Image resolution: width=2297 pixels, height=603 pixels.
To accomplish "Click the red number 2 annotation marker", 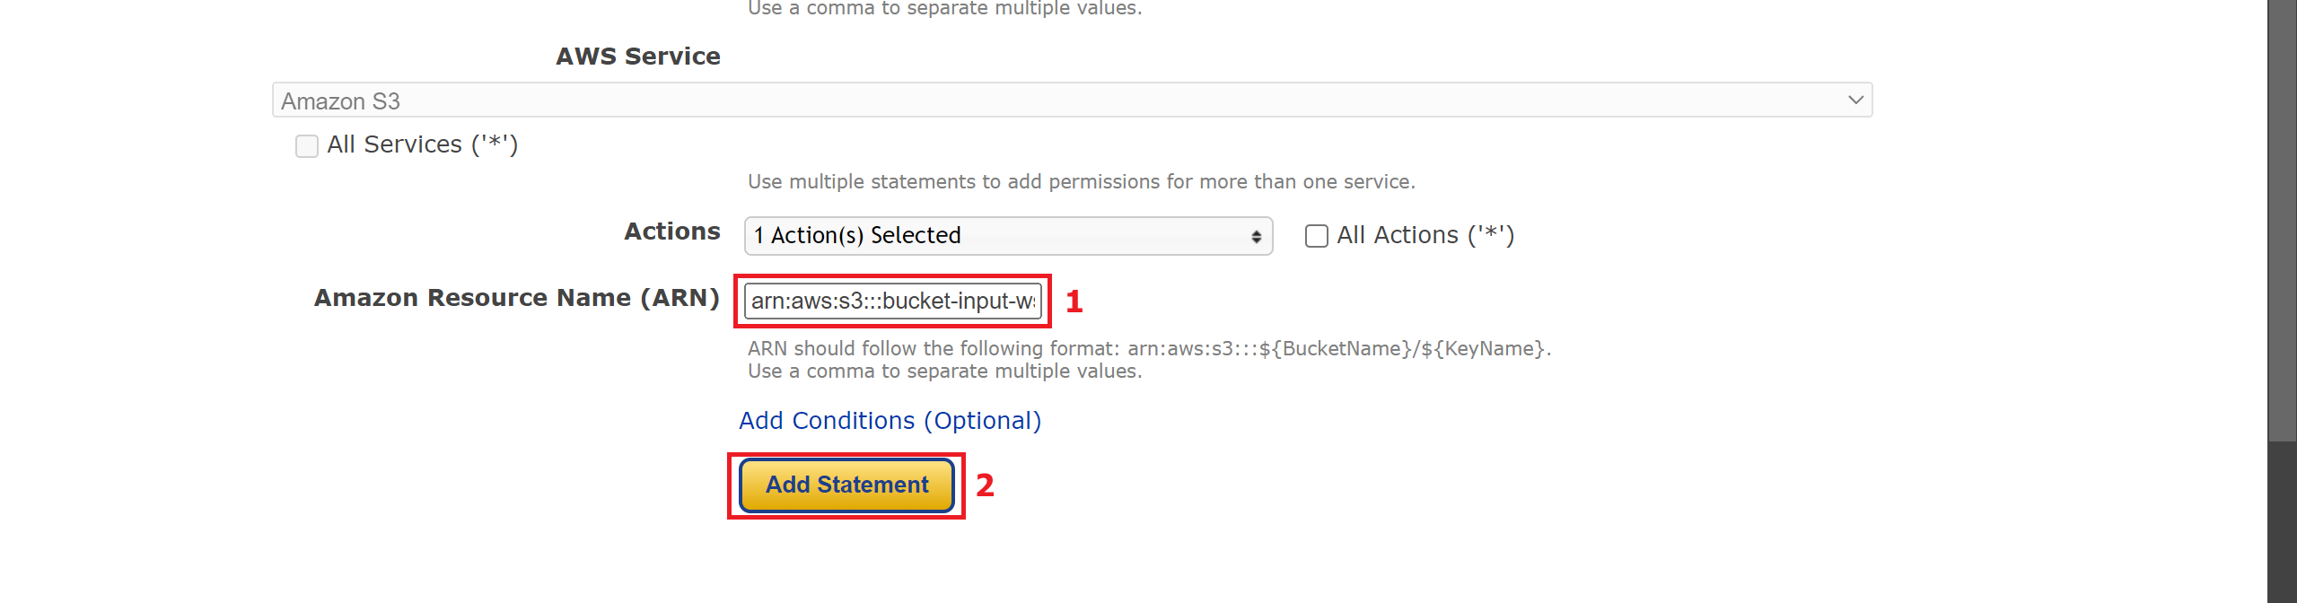I will 985,485.
